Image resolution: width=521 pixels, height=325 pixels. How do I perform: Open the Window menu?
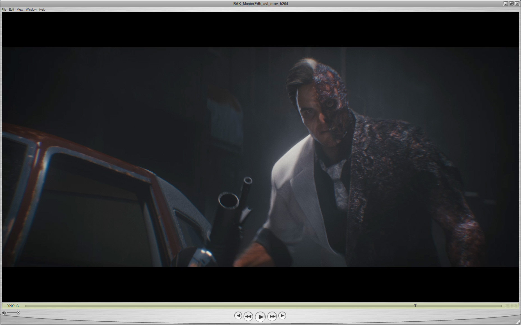coord(31,10)
